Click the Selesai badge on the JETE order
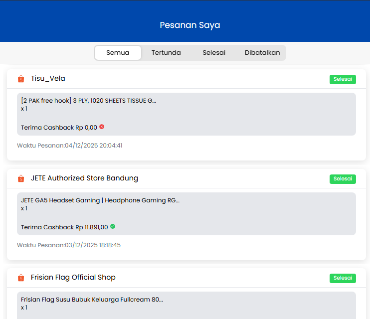The width and height of the screenshot is (370, 319). tap(343, 179)
